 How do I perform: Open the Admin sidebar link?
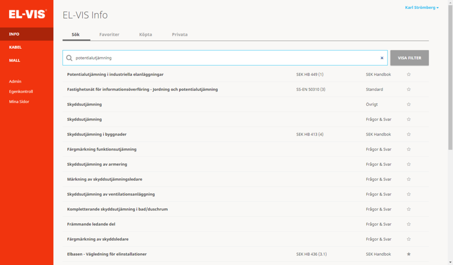[x=15, y=82]
